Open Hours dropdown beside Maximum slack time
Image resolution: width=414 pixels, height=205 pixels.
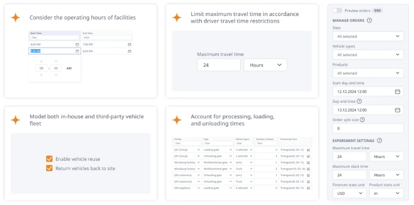[386, 175]
